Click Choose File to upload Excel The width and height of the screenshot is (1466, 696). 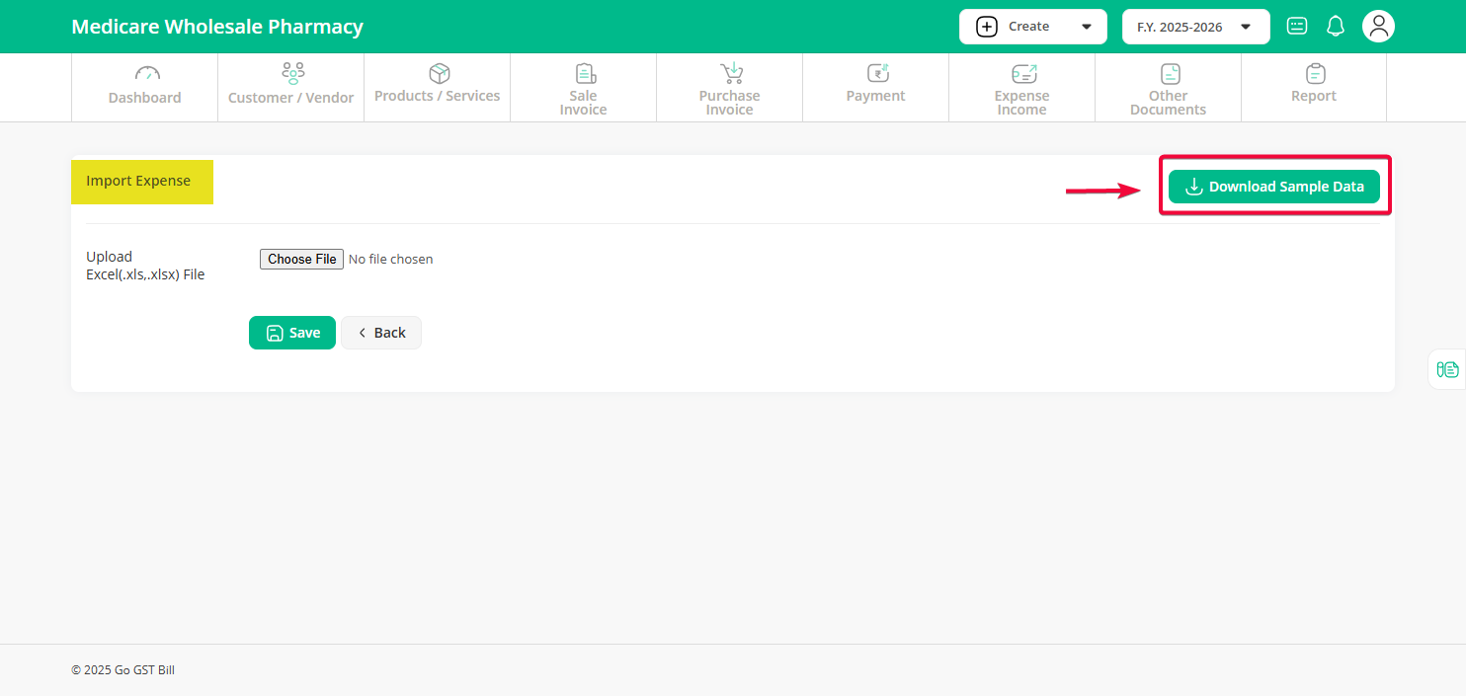point(301,259)
